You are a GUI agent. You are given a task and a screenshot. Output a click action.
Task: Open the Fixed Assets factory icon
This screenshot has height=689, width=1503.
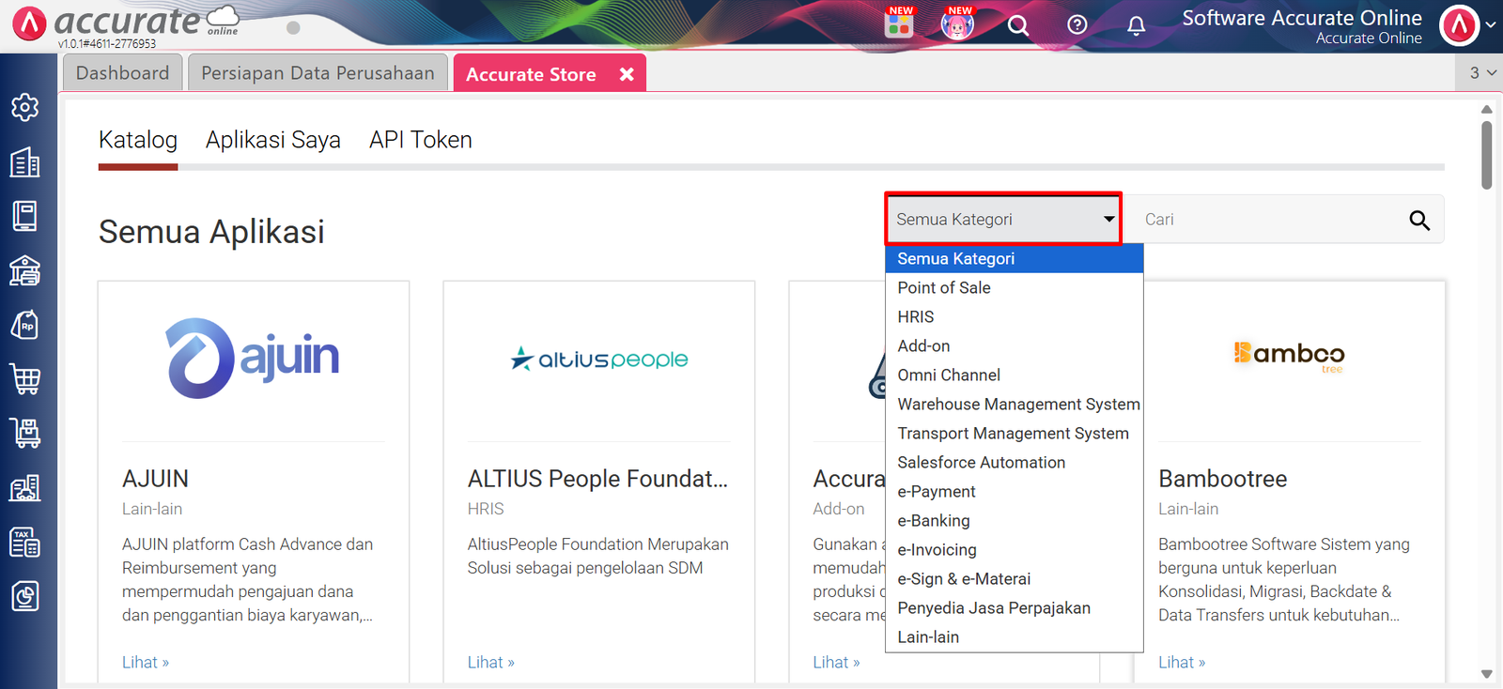tap(25, 487)
